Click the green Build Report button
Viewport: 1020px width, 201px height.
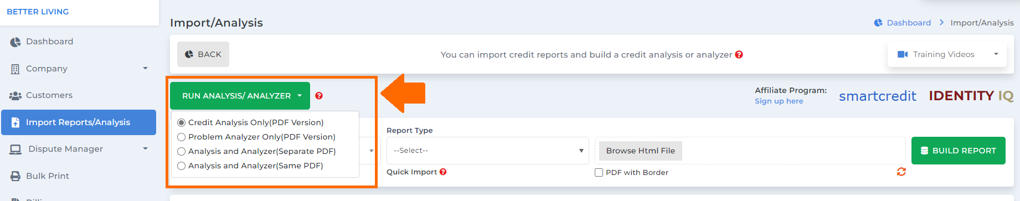pos(959,151)
